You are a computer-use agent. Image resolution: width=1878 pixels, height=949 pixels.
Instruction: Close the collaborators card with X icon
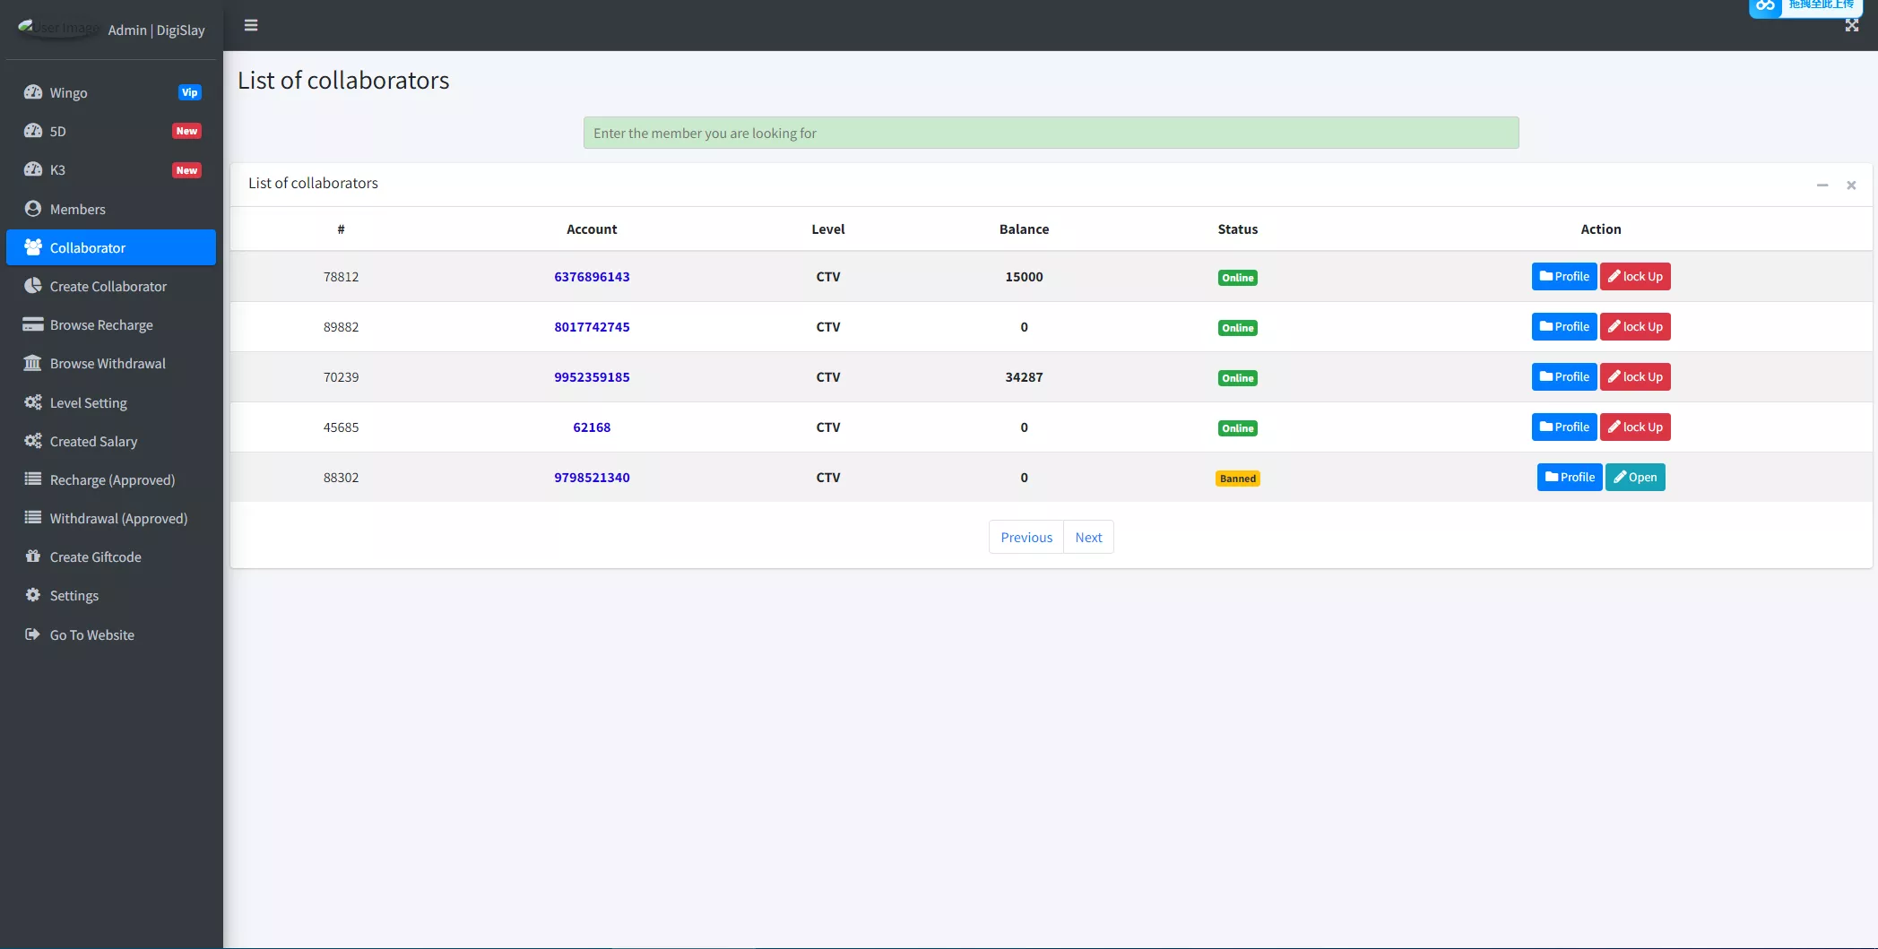[1850, 185]
